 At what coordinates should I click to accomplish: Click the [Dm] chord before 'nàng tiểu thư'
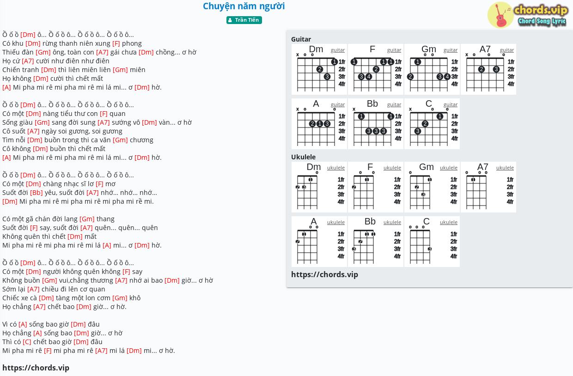[33, 114]
